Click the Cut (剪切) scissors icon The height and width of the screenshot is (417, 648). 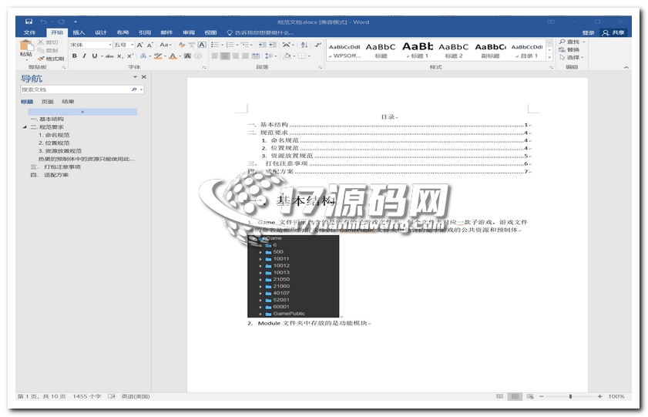point(41,42)
